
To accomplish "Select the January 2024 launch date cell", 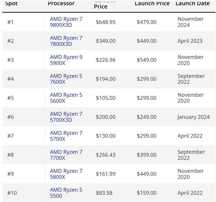I will coord(194,117).
